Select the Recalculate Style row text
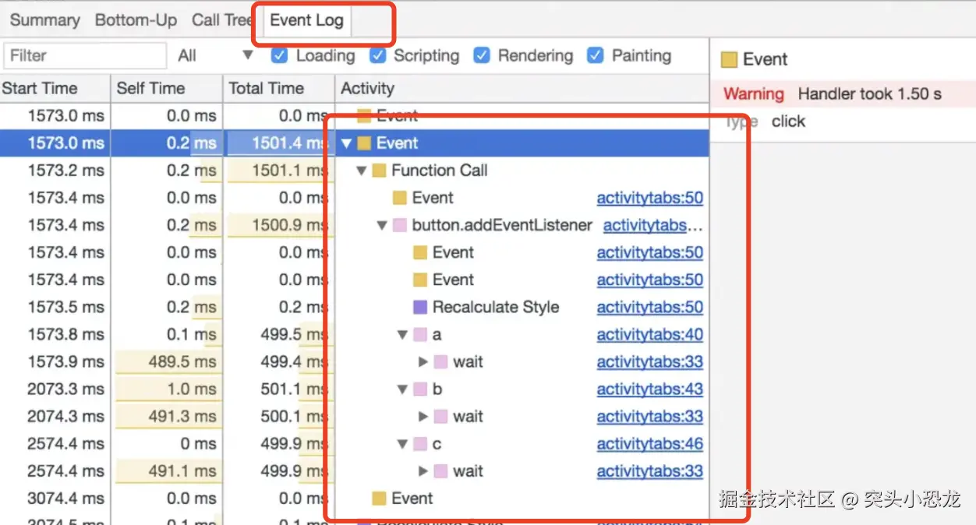 (496, 307)
